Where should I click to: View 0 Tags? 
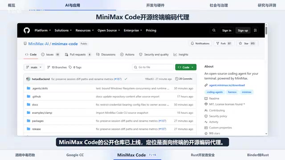pyautogui.click(x=75, y=67)
